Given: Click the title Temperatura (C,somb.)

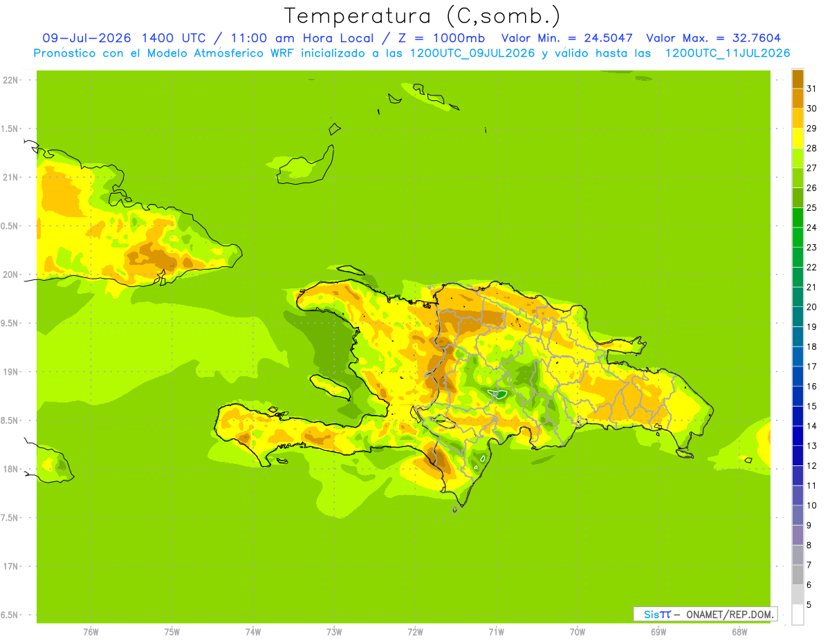Looking at the screenshot, I should pos(422,16).
